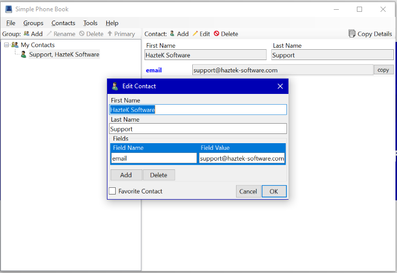Click the Edit contact pencil icon
The height and width of the screenshot is (273, 397).
coord(195,34)
